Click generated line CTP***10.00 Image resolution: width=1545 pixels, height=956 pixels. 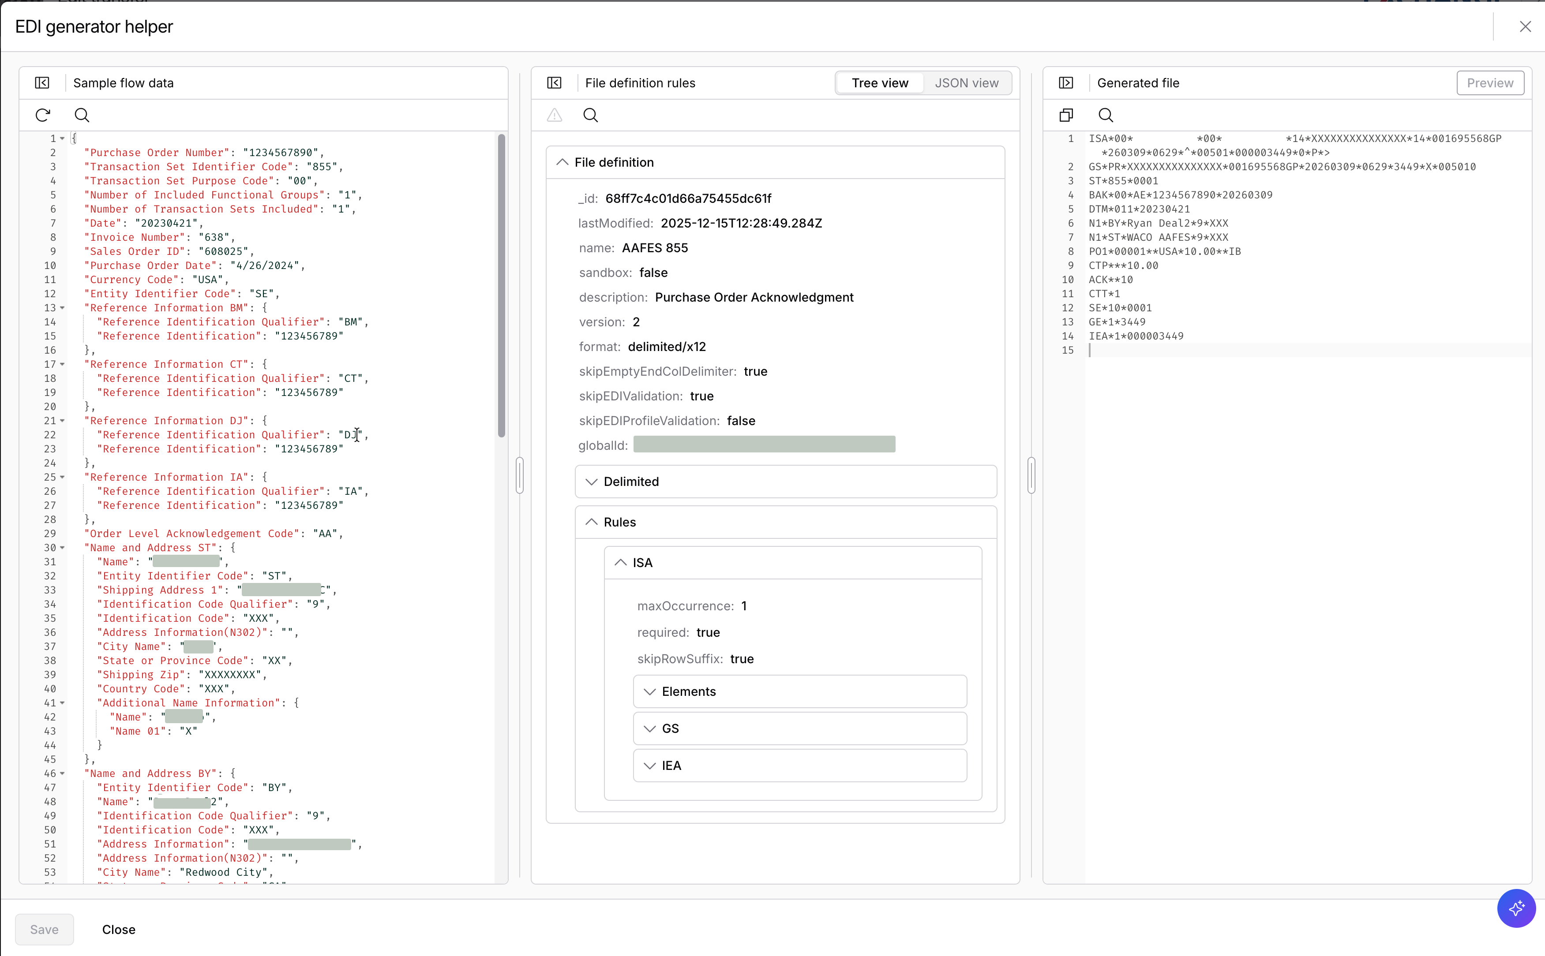(x=1123, y=265)
